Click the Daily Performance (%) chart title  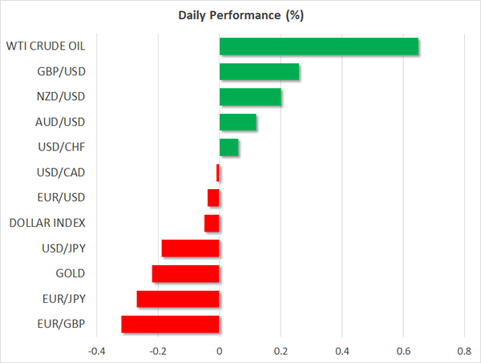(x=240, y=15)
